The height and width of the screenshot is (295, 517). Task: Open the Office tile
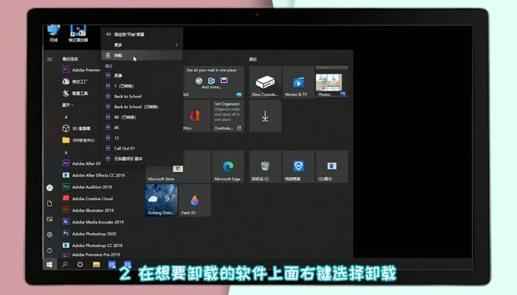pyautogui.click(x=197, y=116)
